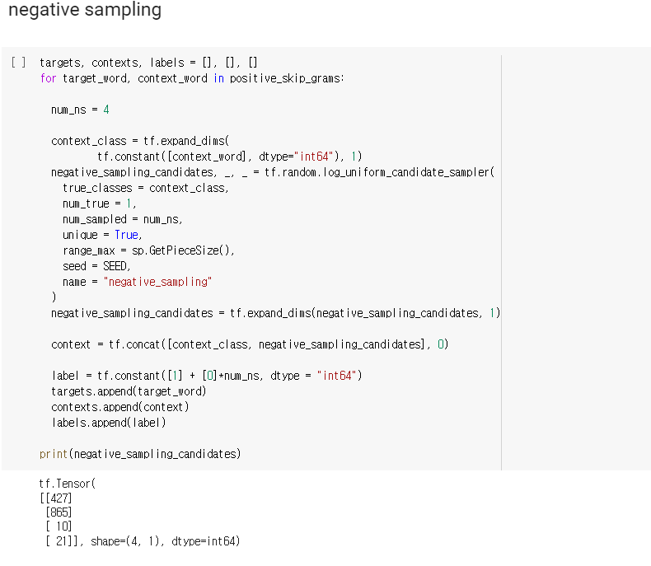The image size is (651, 566).
Task: Click 'labels.append(label)' line
Action: point(108,423)
